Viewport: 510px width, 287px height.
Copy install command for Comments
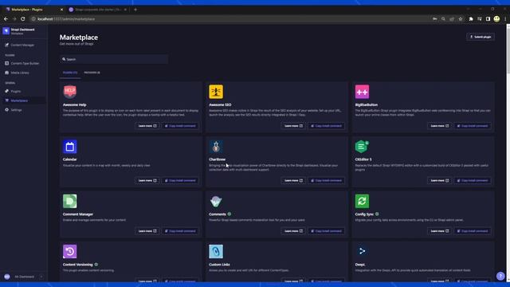click(x=326, y=231)
